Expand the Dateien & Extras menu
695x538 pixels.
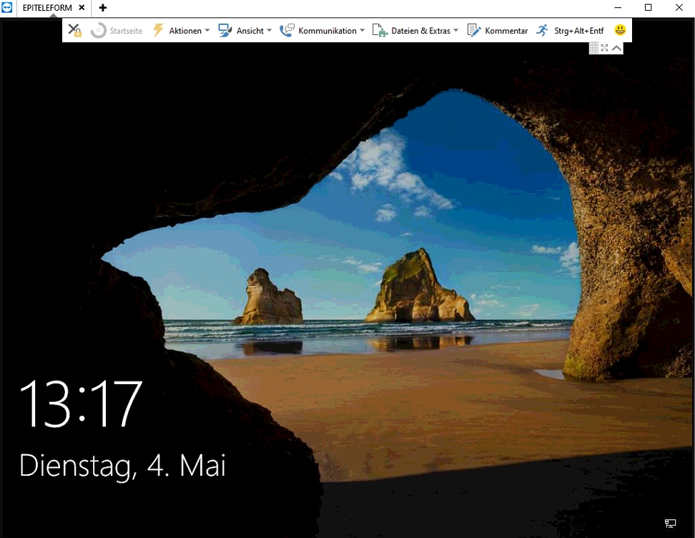pos(415,31)
